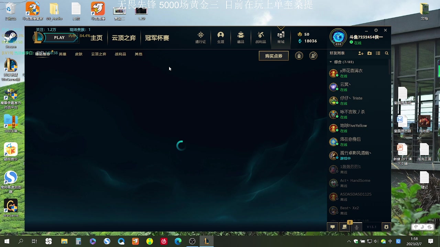Screen dimensions: 440x247
Task: Open the notification center in the taskbar
Action: tap(431, 241)
